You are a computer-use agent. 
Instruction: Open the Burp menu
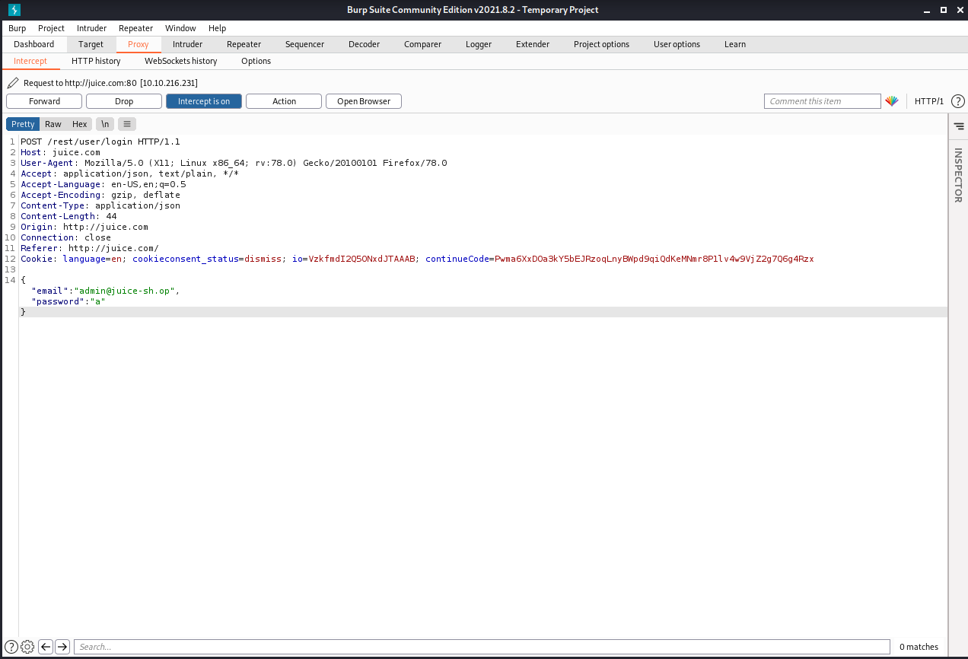click(x=17, y=28)
